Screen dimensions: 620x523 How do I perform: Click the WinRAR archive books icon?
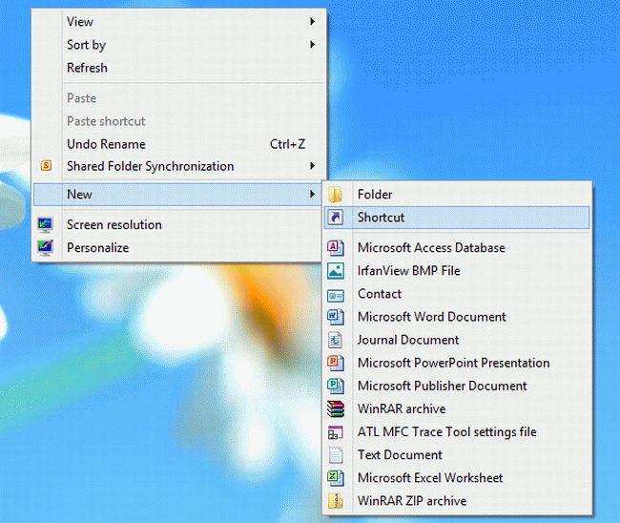(336, 408)
